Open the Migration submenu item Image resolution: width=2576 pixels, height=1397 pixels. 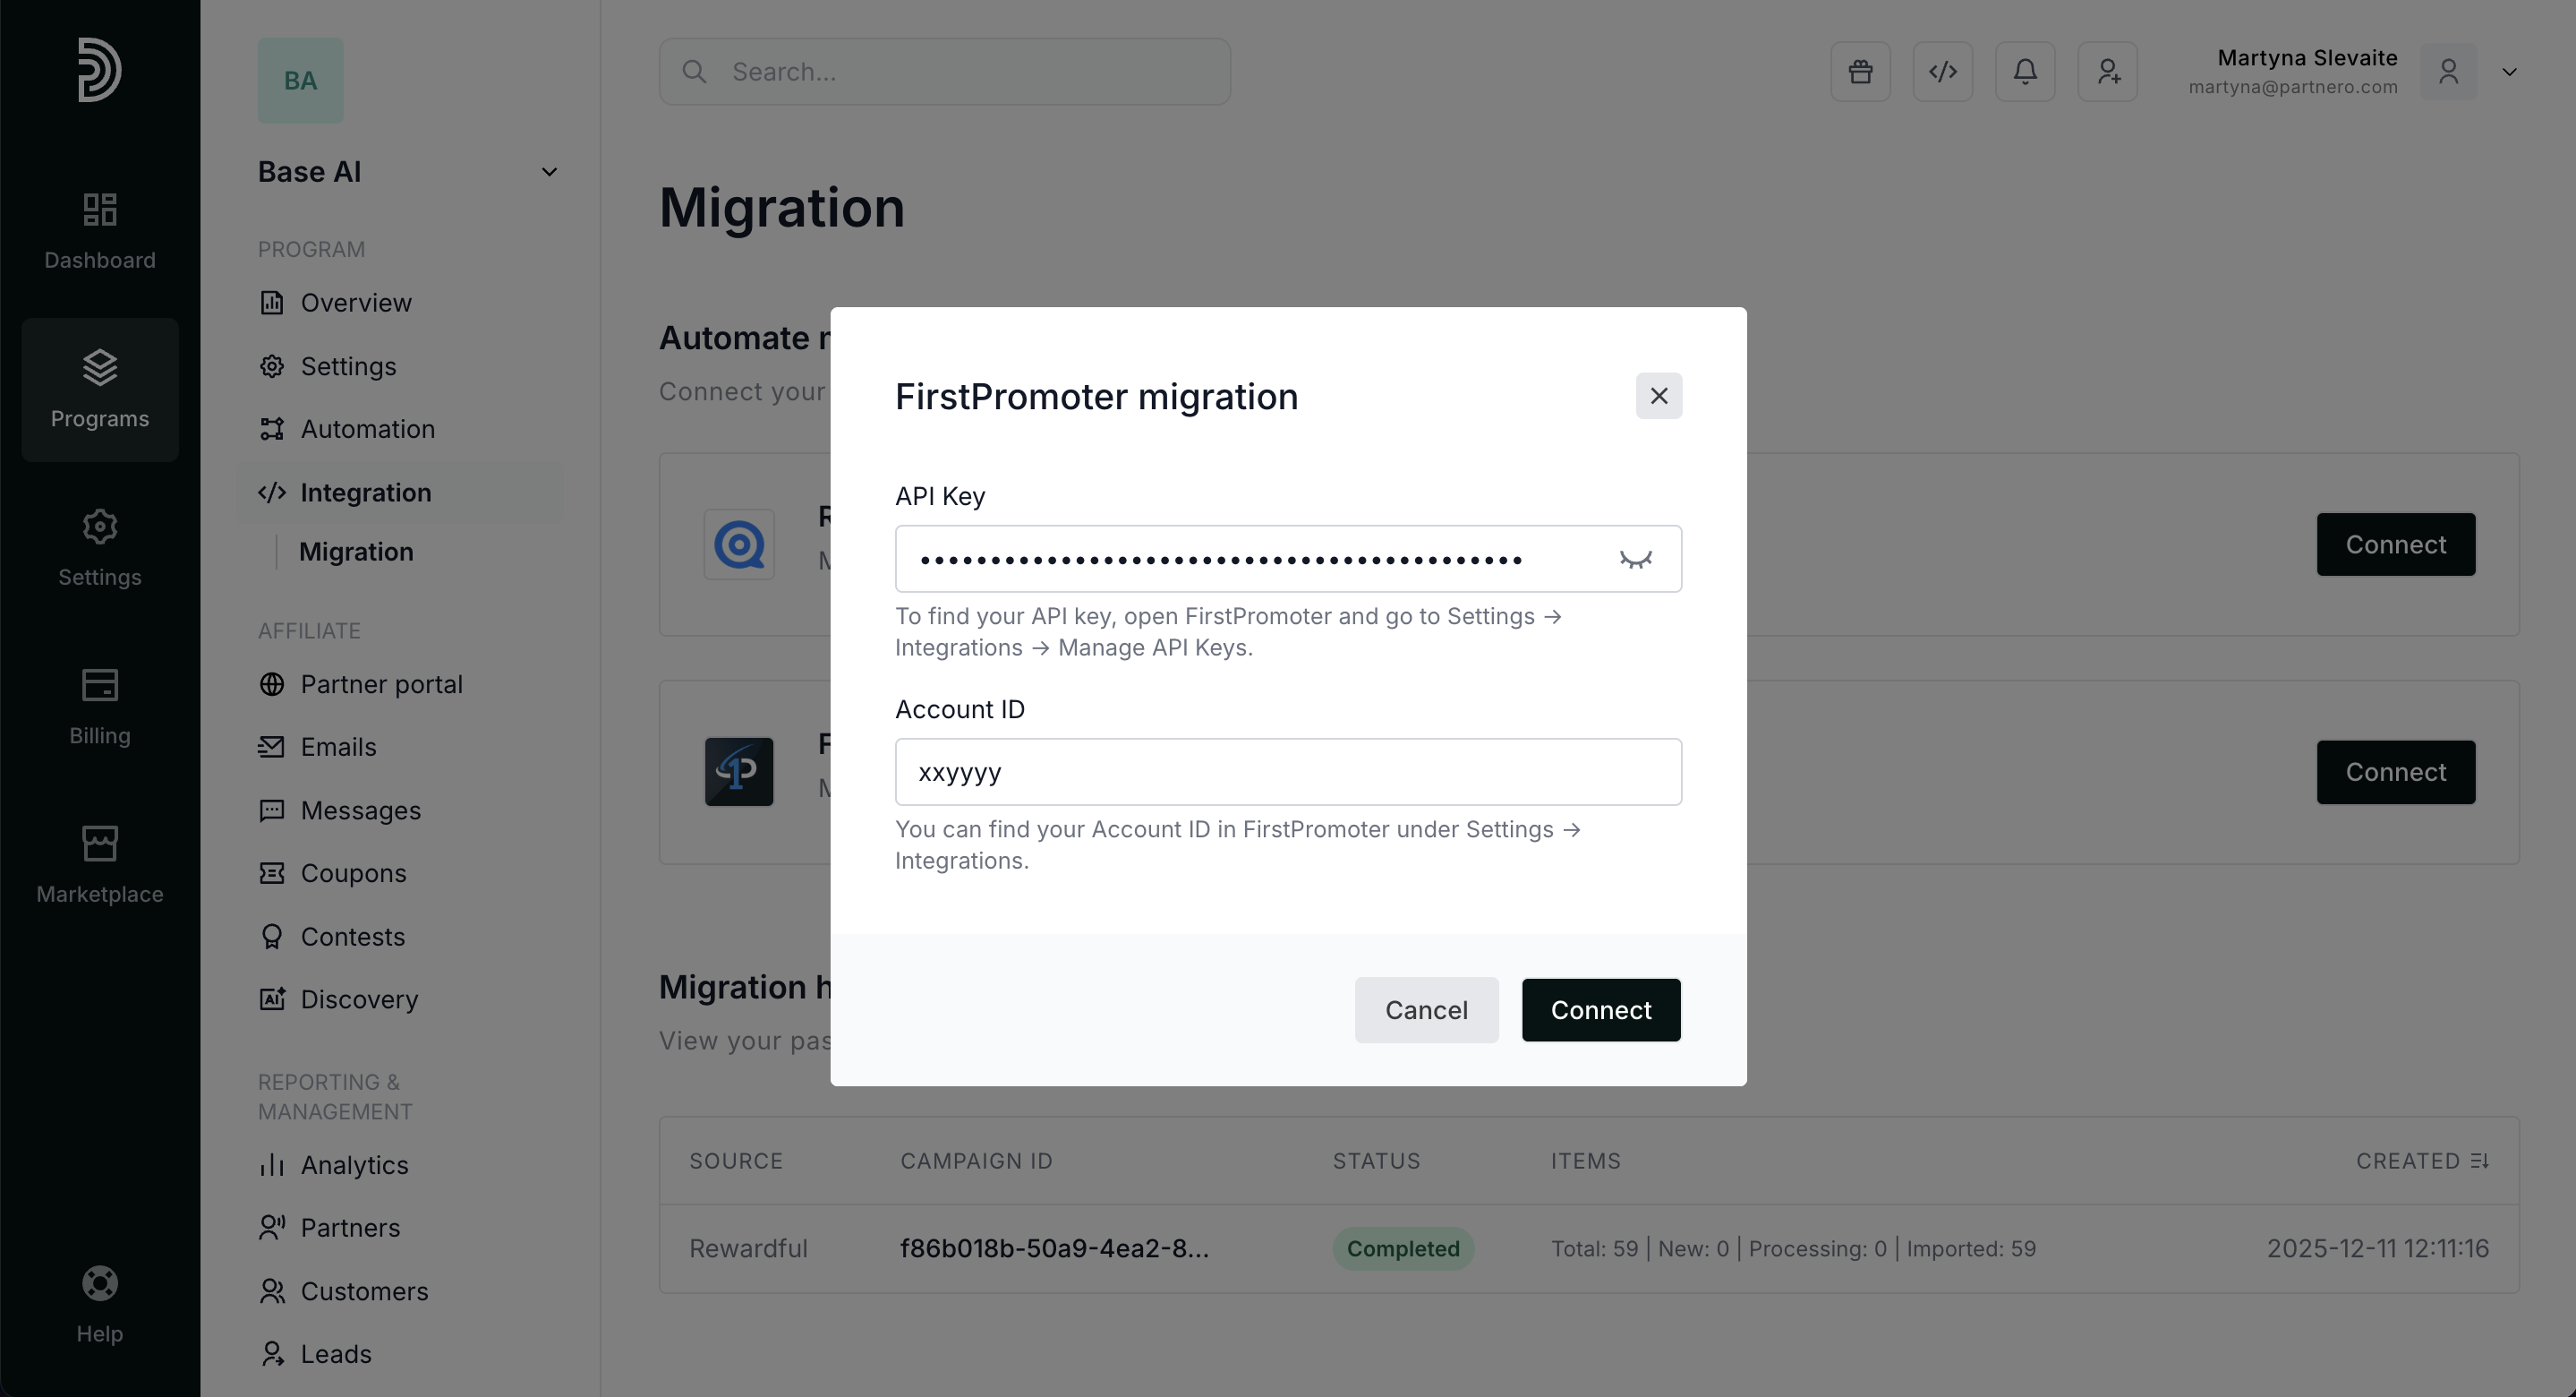click(x=356, y=552)
